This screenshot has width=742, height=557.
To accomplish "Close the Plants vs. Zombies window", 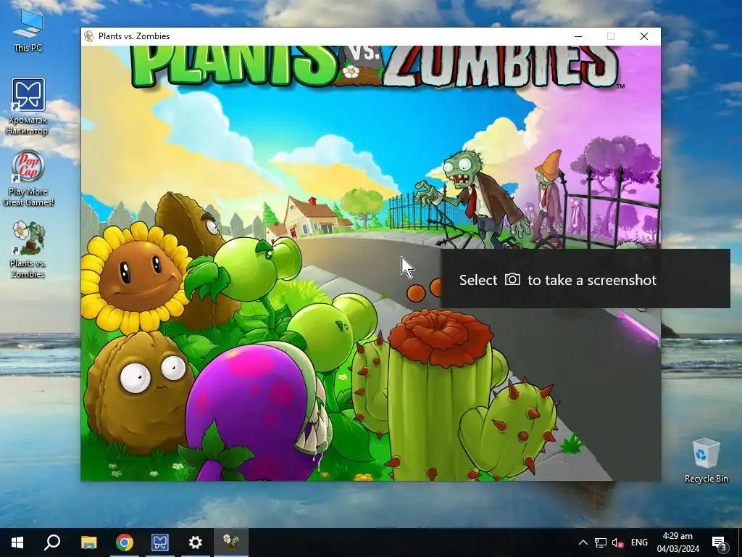I will 644,36.
